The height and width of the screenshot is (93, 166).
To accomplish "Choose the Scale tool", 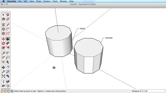I will pyautogui.click(x=3, y=48).
